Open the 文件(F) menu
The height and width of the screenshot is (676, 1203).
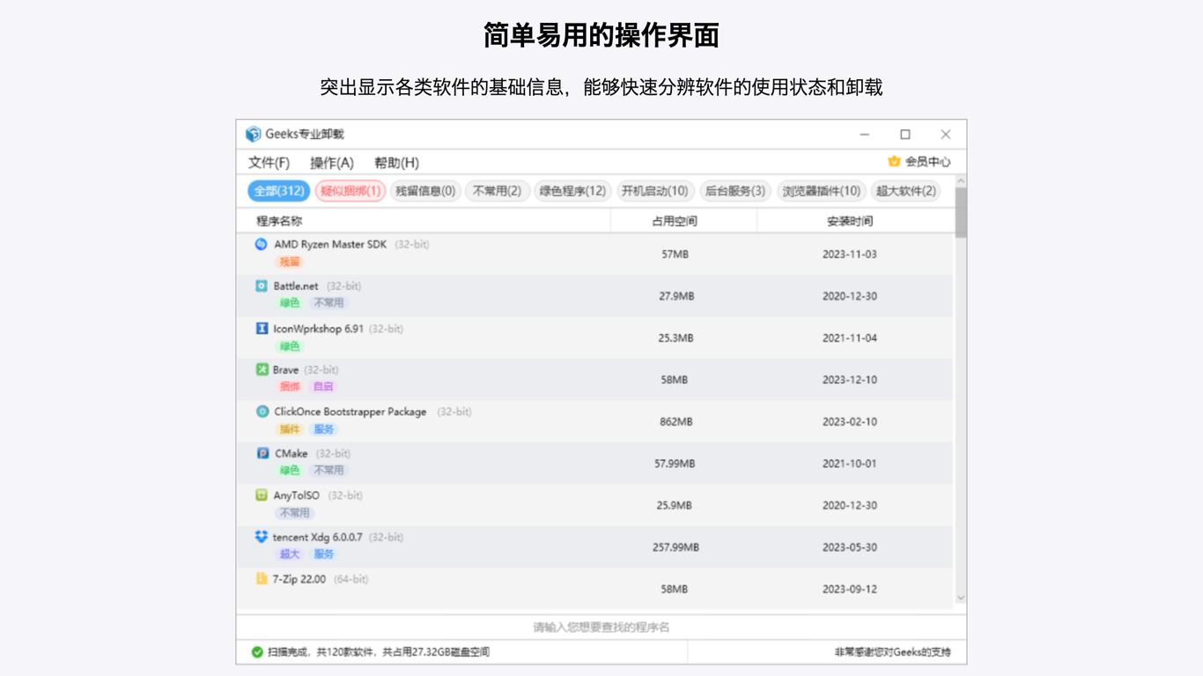(268, 162)
